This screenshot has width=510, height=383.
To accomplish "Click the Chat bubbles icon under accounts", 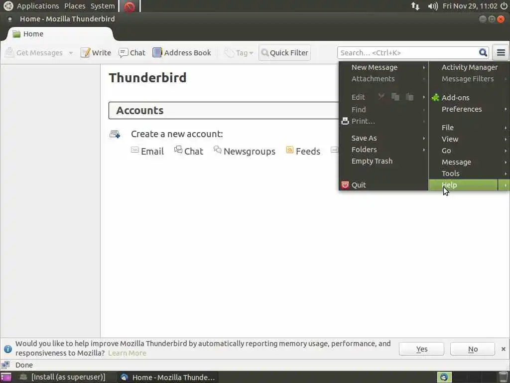I will pyautogui.click(x=178, y=150).
